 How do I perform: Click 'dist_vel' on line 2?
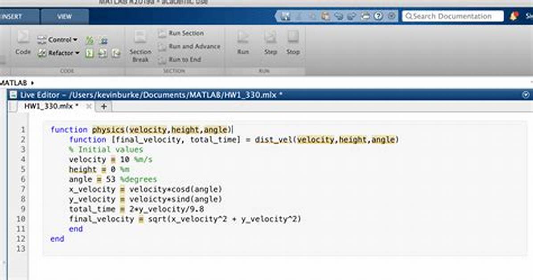click(273, 140)
